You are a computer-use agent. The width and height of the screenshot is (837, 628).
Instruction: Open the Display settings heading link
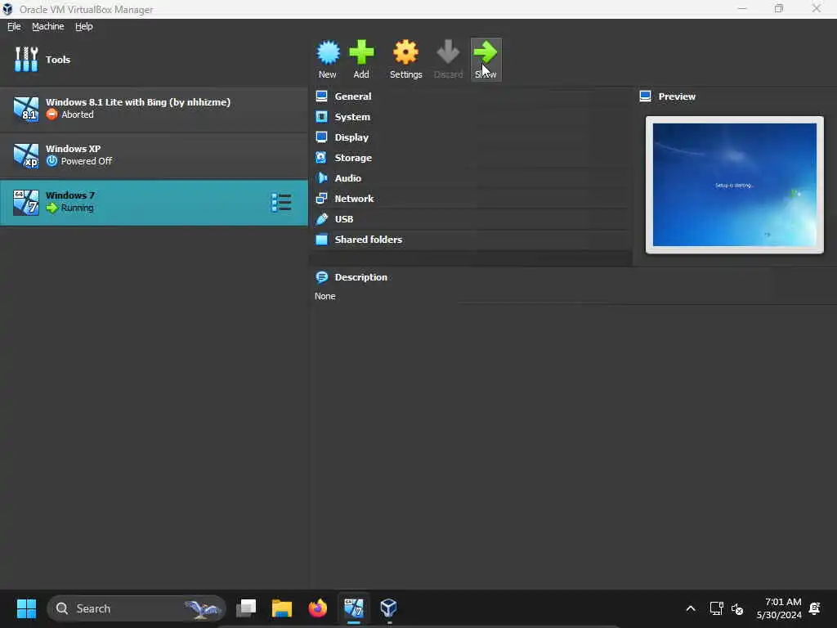click(x=351, y=137)
